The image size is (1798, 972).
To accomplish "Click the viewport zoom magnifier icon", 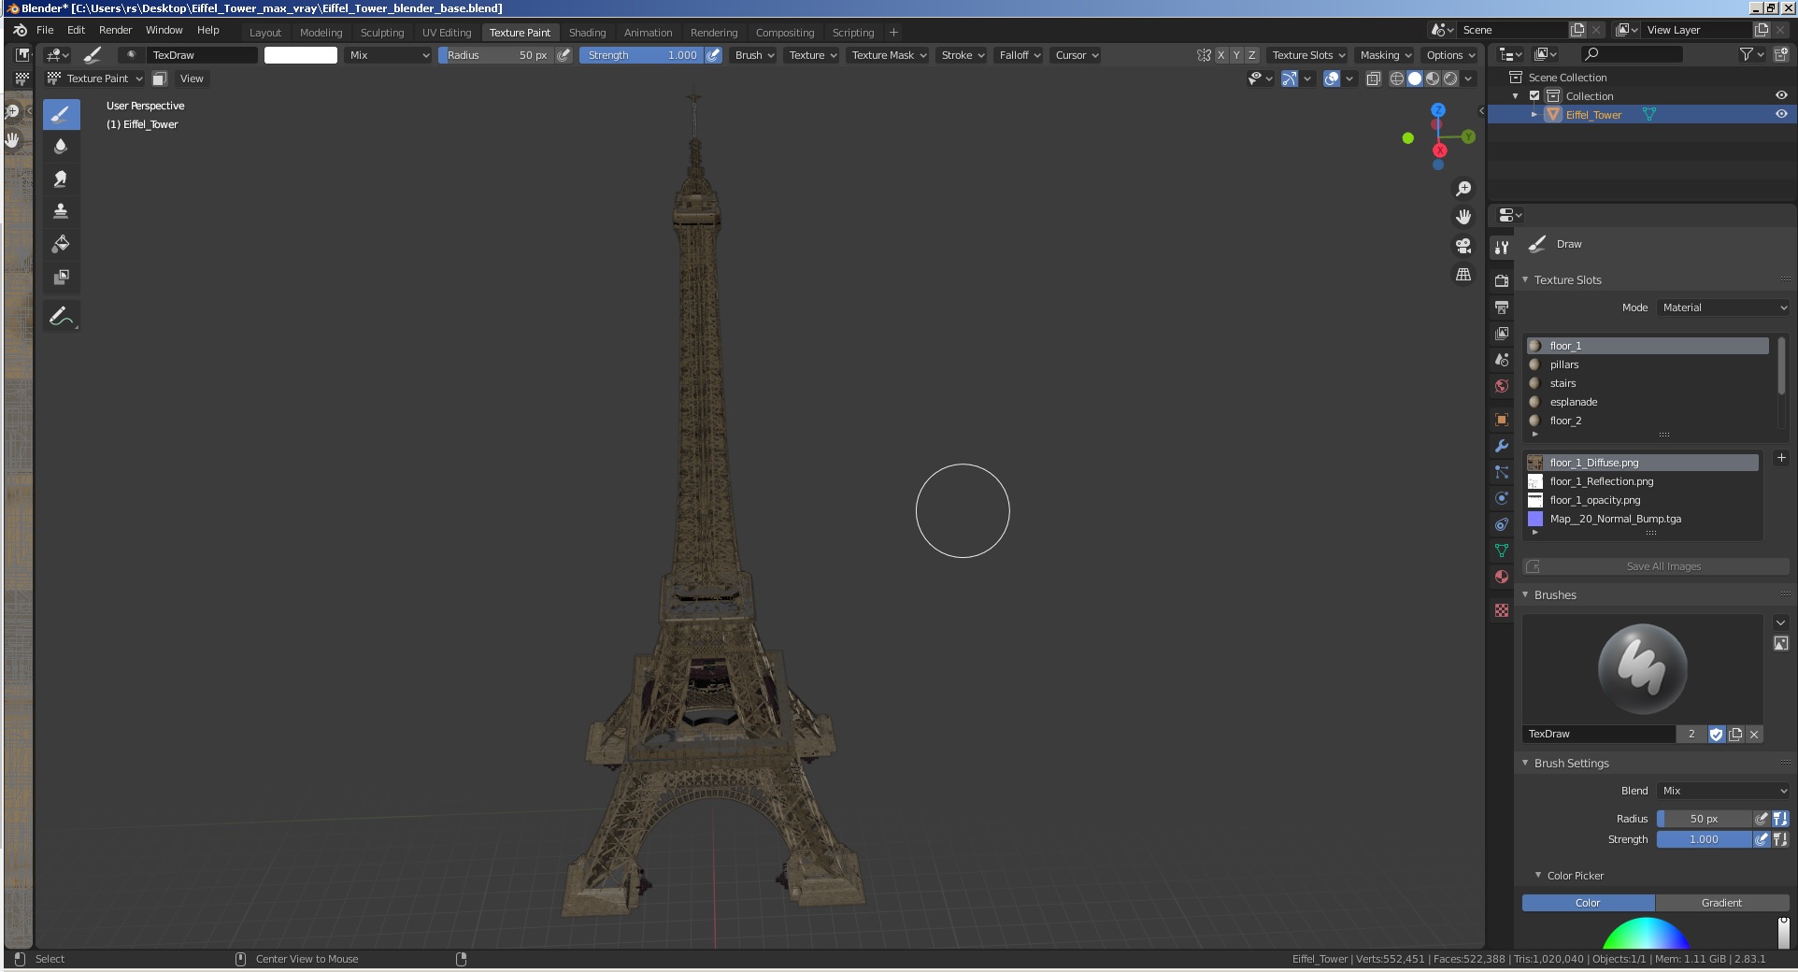I will tap(1463, 189).
